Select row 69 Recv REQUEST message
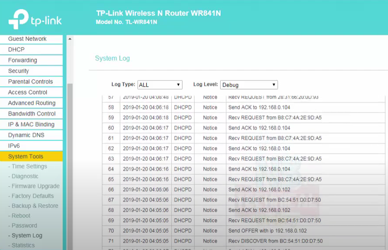 (274, 221)
